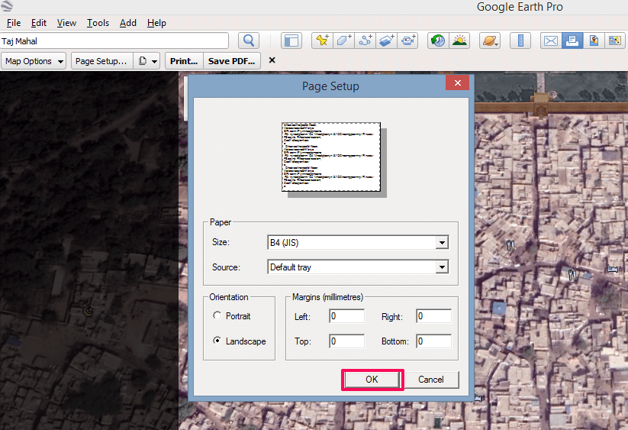This screenshot has height=430, width=628.
Task: Select Landscape orientation
Action: [218, 341]
